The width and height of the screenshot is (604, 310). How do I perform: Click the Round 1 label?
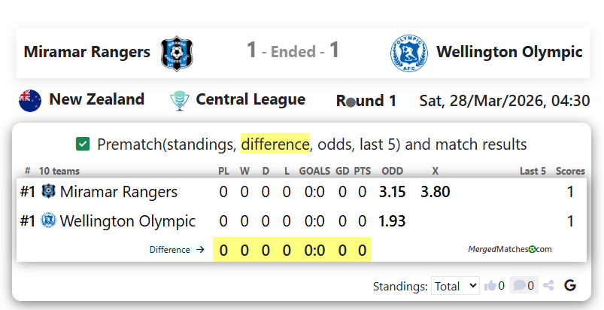(x=366, y=101)
